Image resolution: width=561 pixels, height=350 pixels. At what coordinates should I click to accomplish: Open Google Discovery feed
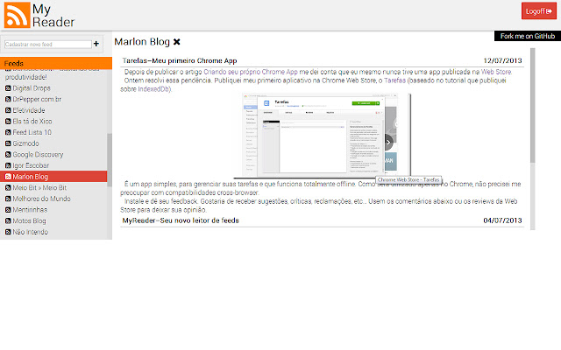click(38, 155)
